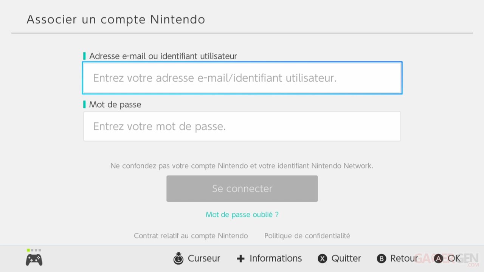Open Politique de confidentialité link
The height and width of the screenshot is (272, 484).
coord(307,236)
